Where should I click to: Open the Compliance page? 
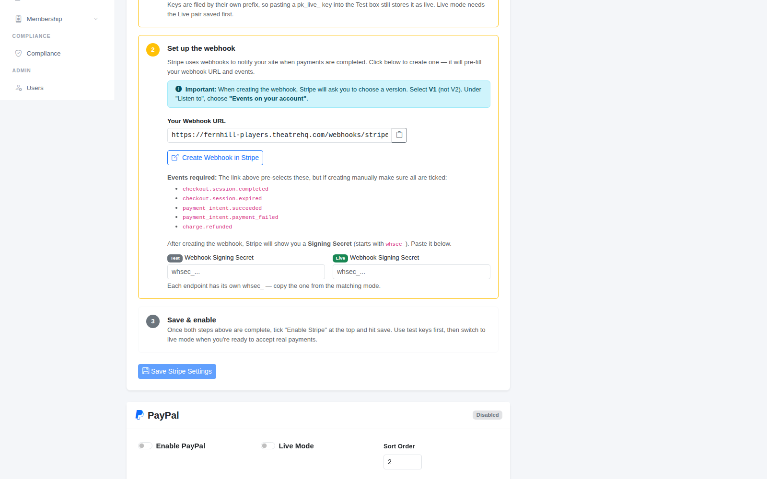(57, 54)
